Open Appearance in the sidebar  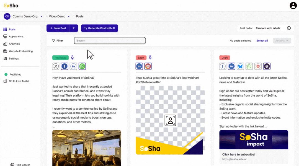[x=16, y=37]
